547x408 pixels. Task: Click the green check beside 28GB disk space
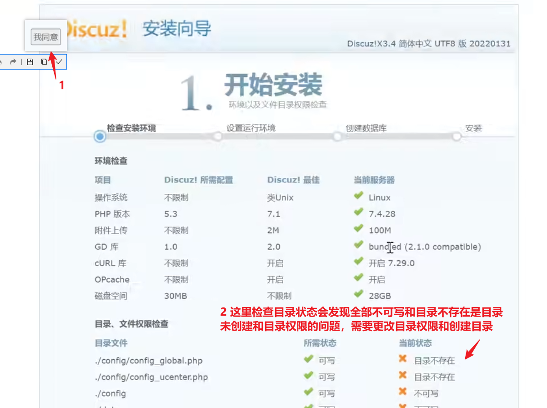point(358,294)
